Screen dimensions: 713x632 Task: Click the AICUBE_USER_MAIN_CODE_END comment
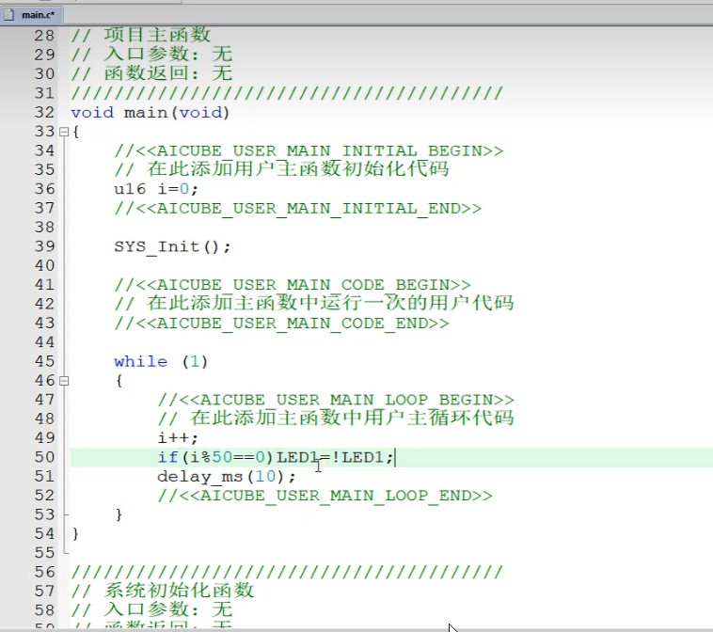coord(281,324)
